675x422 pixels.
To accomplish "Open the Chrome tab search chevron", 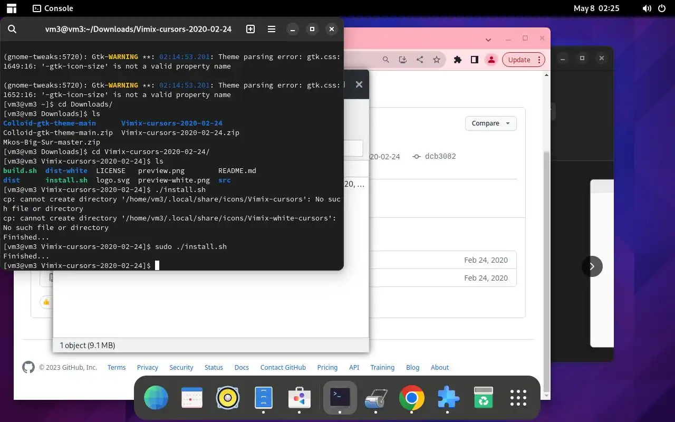I will [488, 40].
